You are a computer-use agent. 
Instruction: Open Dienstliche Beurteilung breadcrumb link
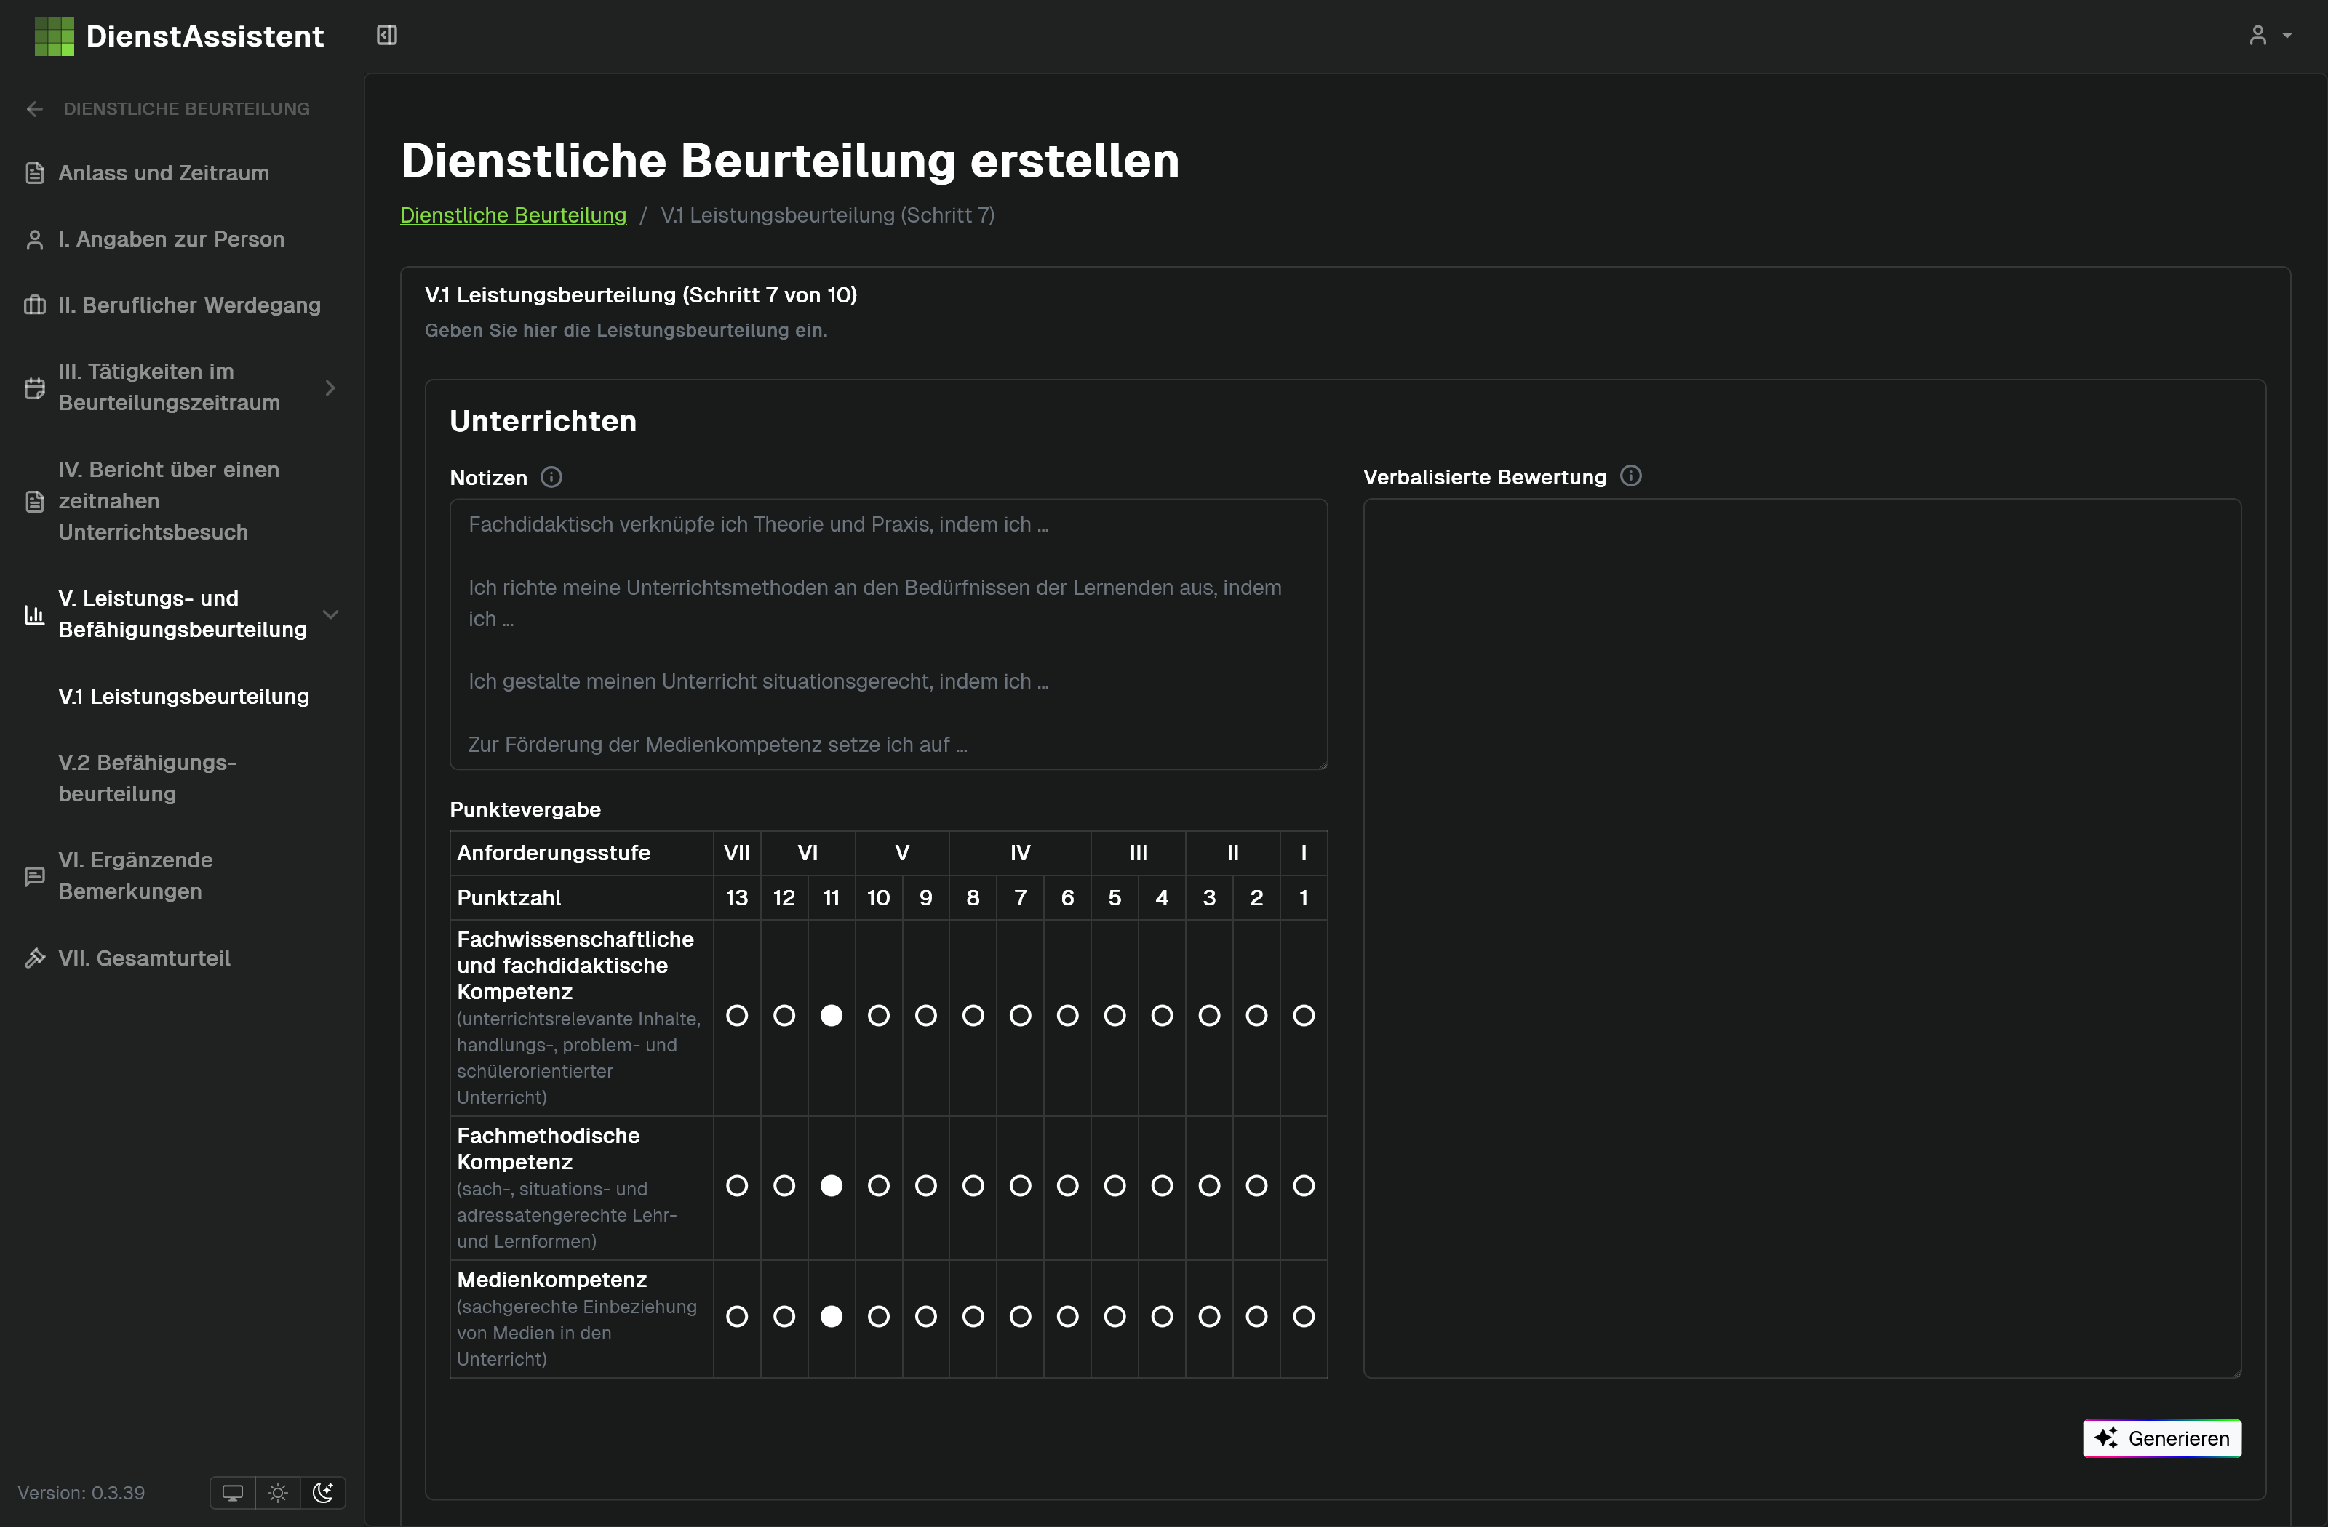[513, 215]
